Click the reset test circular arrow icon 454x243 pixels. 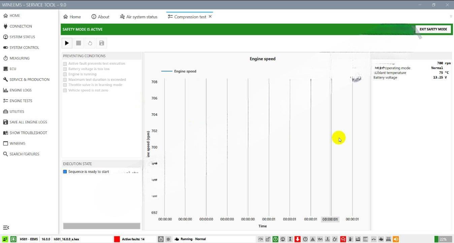click(90, 43)
